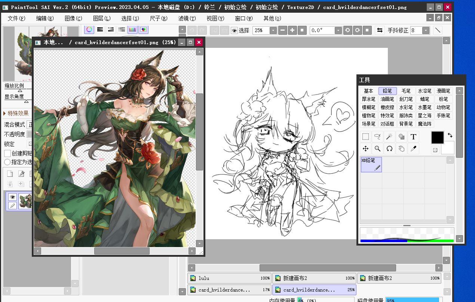Reset the canvas rotation angle
The height and width of the screenshot is (302, 475).
367,30
